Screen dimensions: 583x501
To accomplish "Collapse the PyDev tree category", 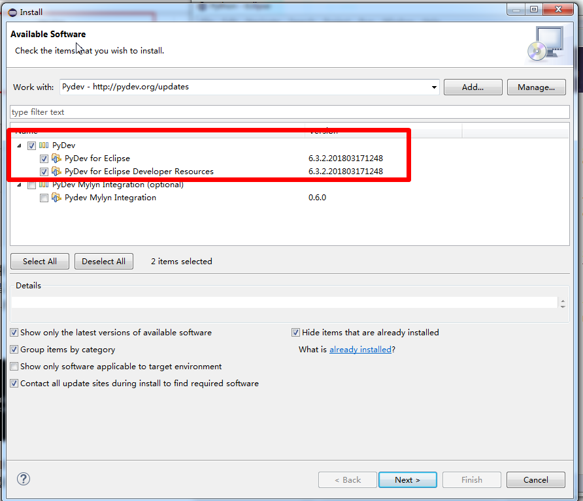I will (20, 146).
